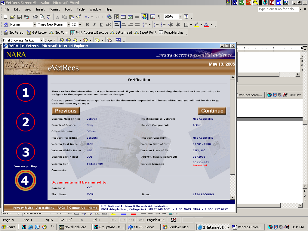
Task: Toggle Bold formatting
Action: [87, 25]
